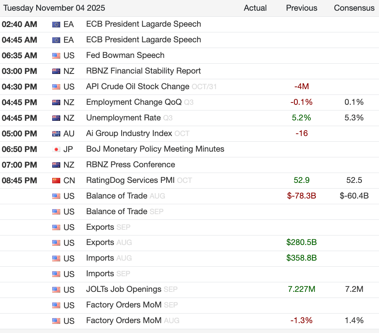This screenshot has width=379, height=333.
Task: Click the 08:45 PM time cell
Action: coord(19,180)
